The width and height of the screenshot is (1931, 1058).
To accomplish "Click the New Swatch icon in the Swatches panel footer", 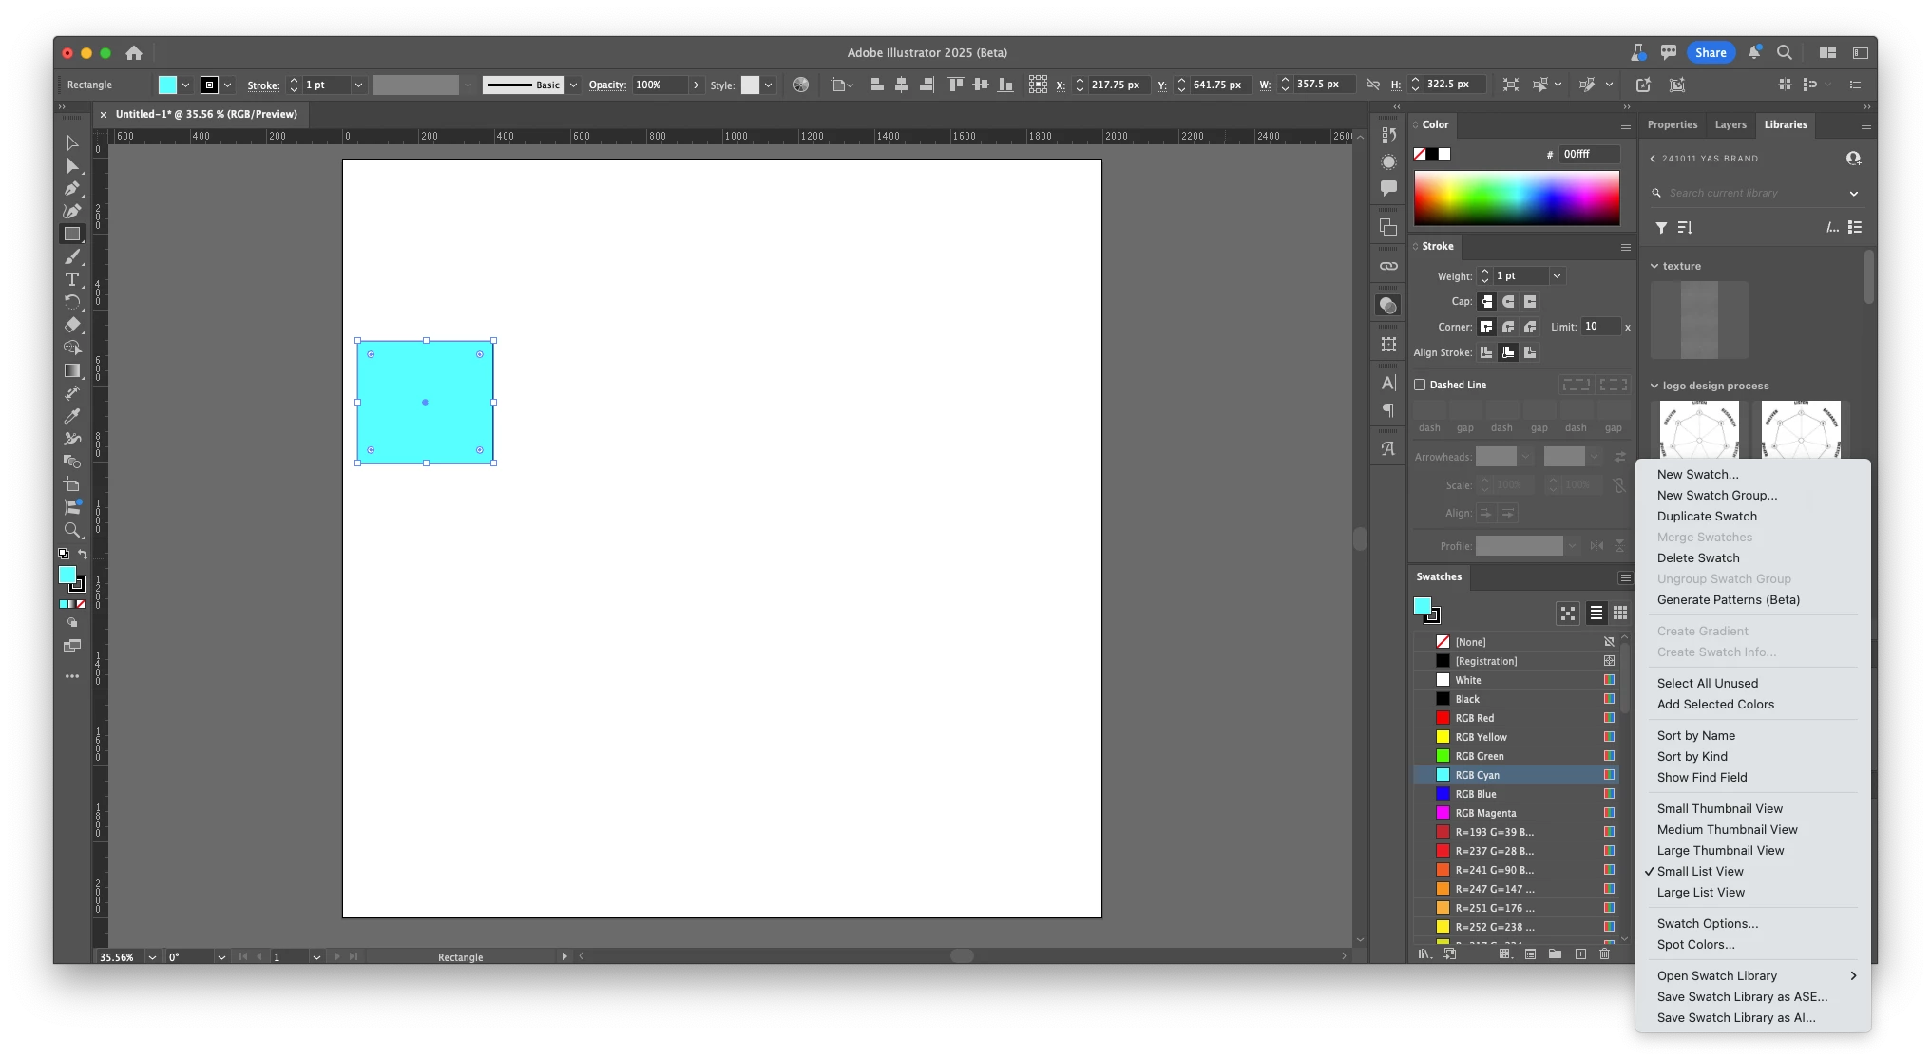I will click(x=1580, y=954).
